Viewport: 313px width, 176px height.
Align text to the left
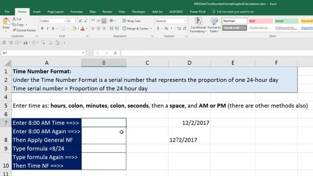point(93,28)
